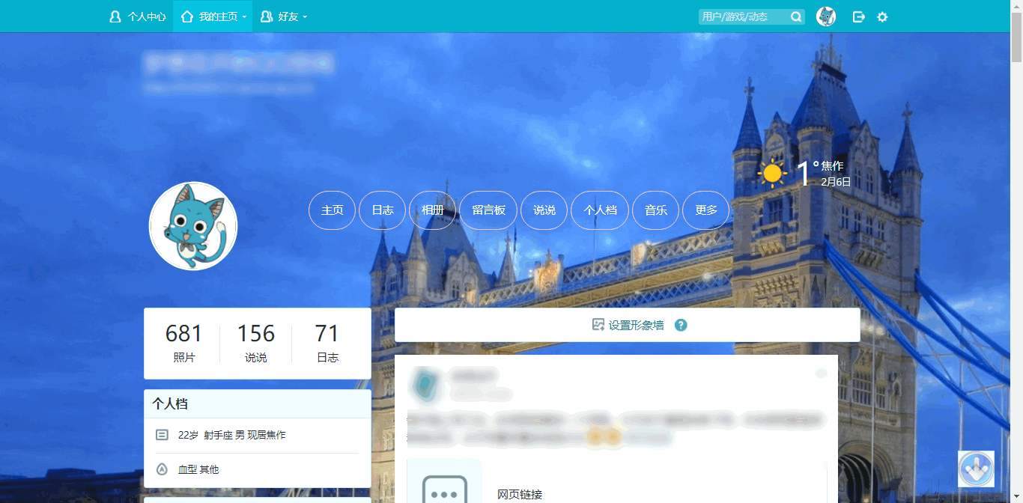Click the 个人中心 person icon
Image resolution: width=1023 pixels, height=503 pixels.
(115, 16)
